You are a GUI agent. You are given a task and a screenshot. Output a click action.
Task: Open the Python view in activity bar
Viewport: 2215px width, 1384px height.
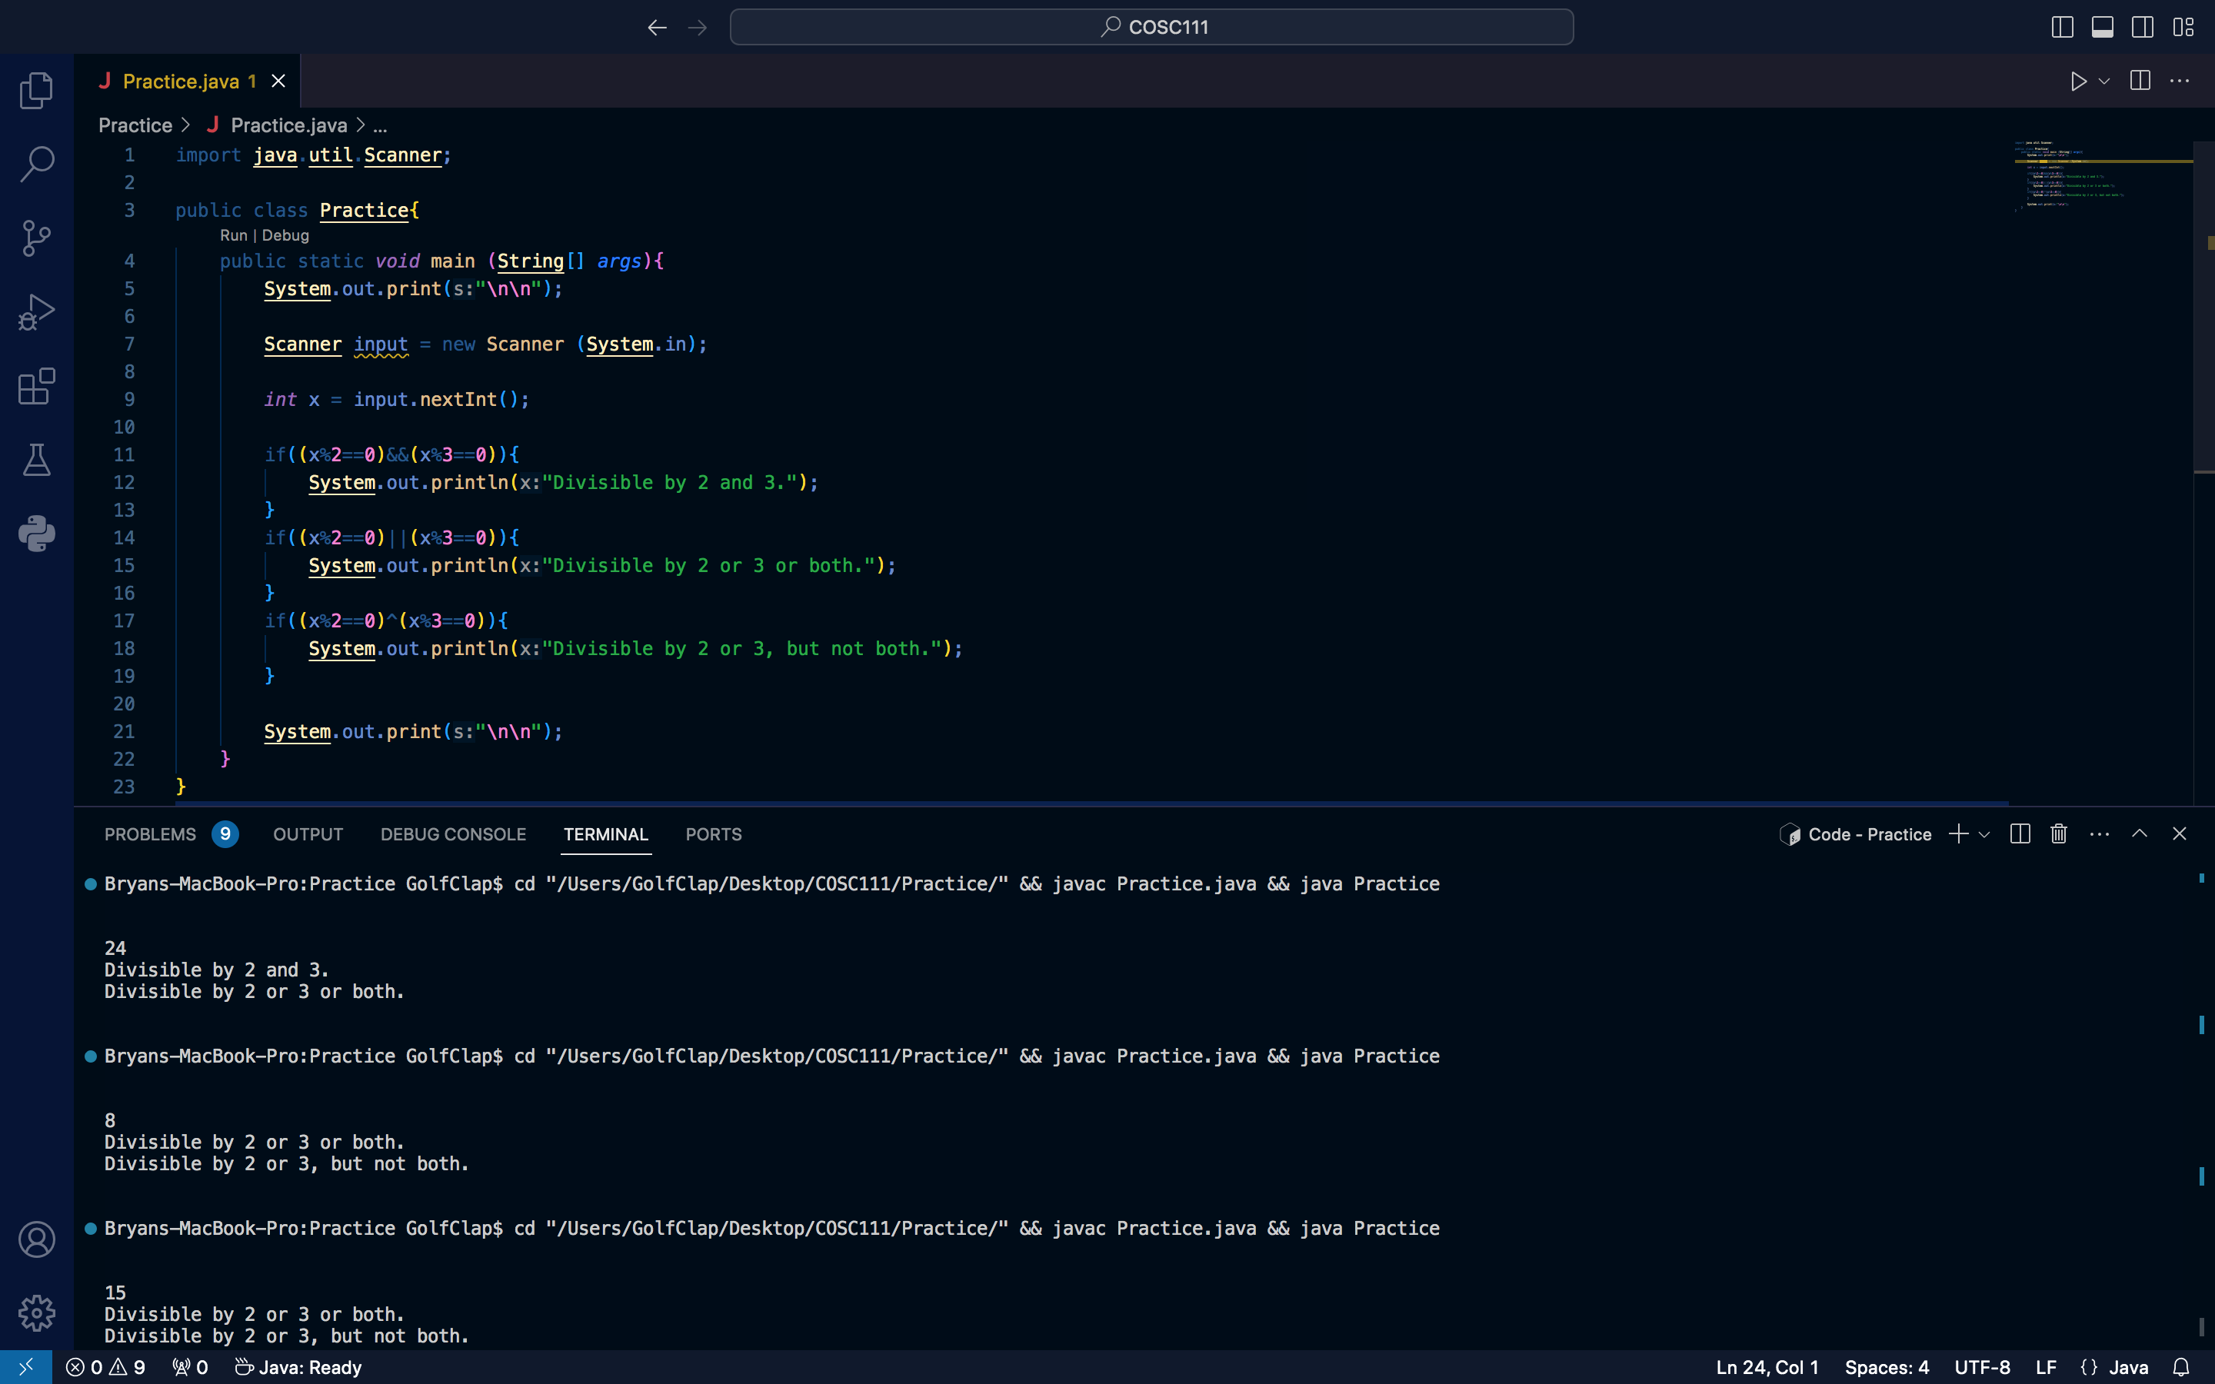37,534
